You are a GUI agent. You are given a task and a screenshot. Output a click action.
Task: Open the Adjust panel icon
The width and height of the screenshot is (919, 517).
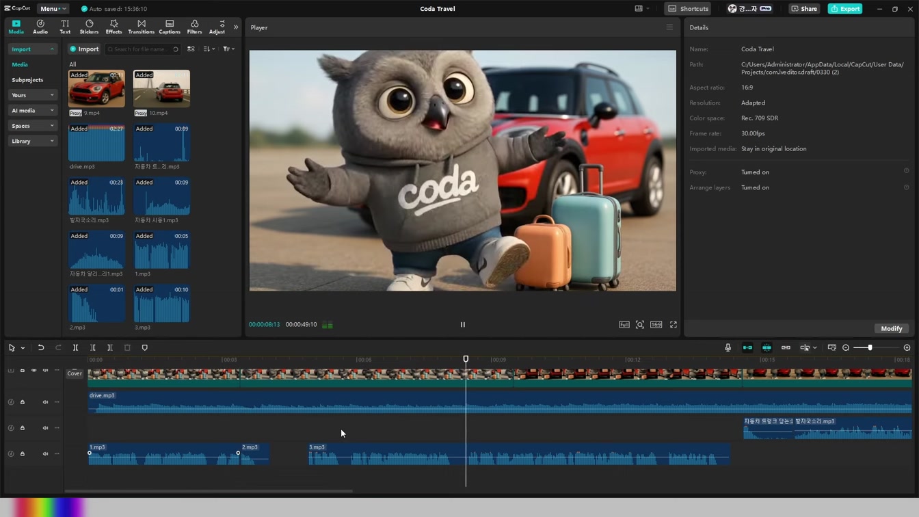point(217,27)
